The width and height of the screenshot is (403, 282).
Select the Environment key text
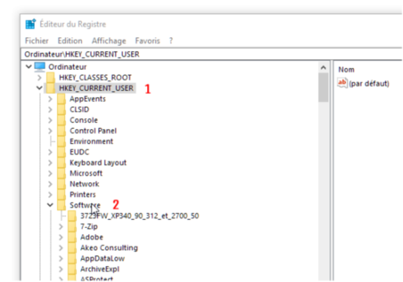pyautogui.click(x=91, y=141)
